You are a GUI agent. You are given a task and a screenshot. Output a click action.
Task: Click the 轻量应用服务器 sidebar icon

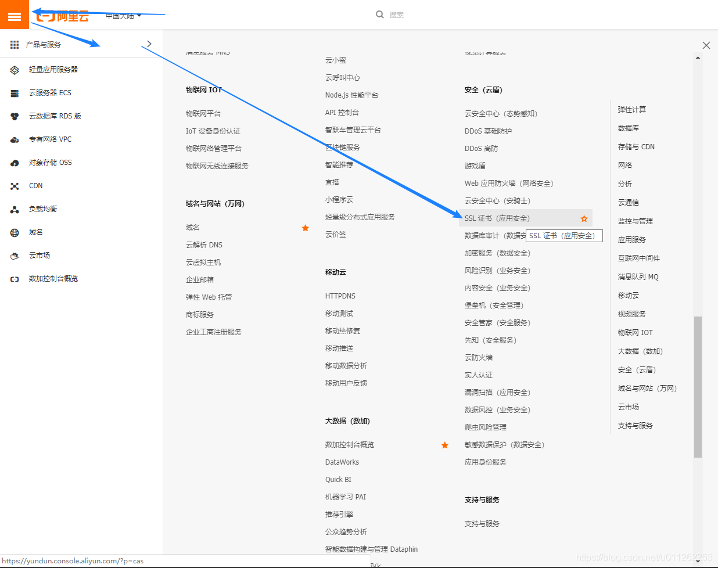coord(15,70)
